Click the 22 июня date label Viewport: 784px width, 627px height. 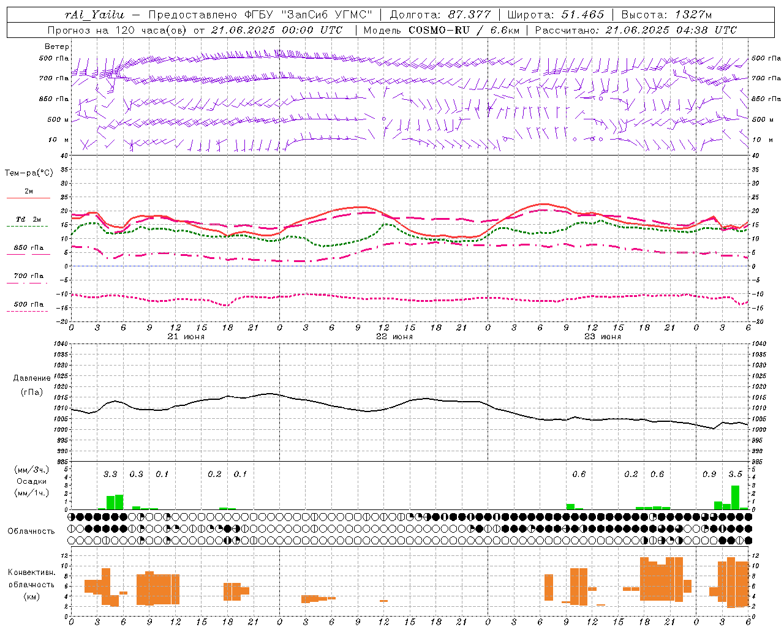(x=394, y=337)
